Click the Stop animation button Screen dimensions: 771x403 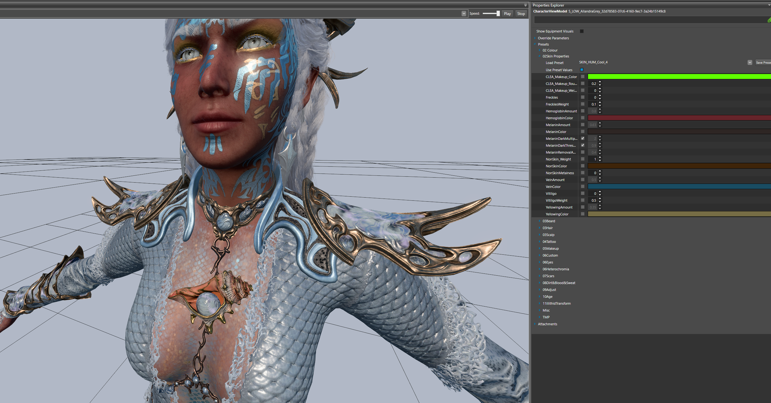point(521,13)
